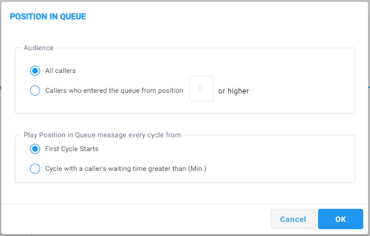370x236 pixels.
Task: Click 'Callers who entered the queue from position' text
Action: click(114, 91)
